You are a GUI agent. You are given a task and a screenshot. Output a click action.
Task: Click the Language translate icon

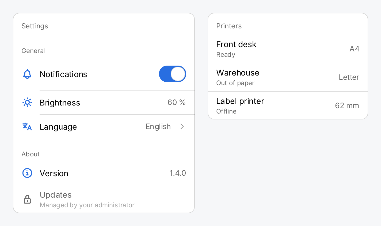27,127
